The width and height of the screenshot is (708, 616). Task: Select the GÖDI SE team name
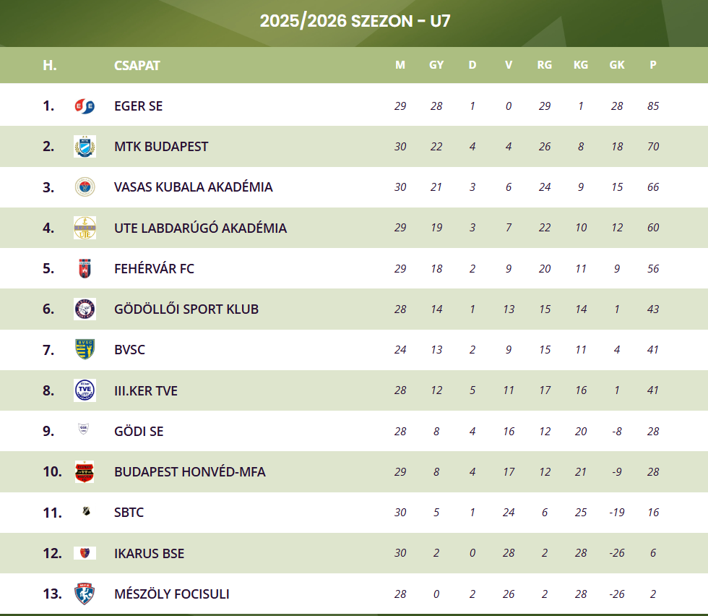[x=139, y=432]
